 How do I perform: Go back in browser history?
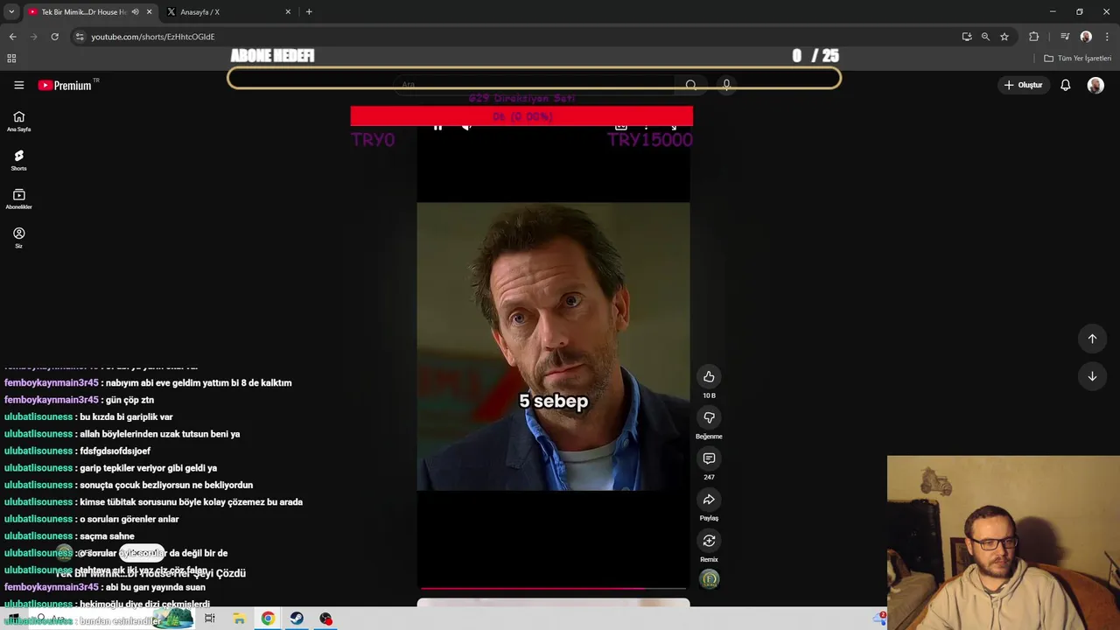click(x=12, y=37)
